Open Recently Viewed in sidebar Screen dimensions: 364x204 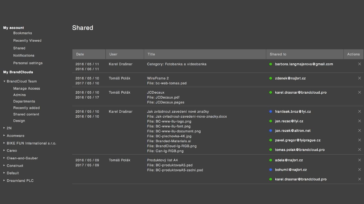click(27, 41)
